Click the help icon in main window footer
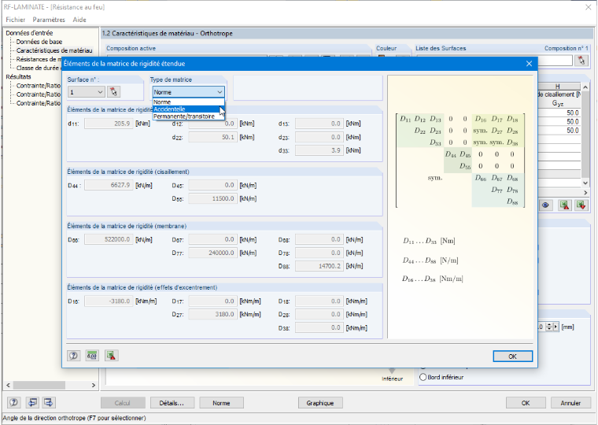The height and width of the screenshot is (425, 598). point(13,402)
